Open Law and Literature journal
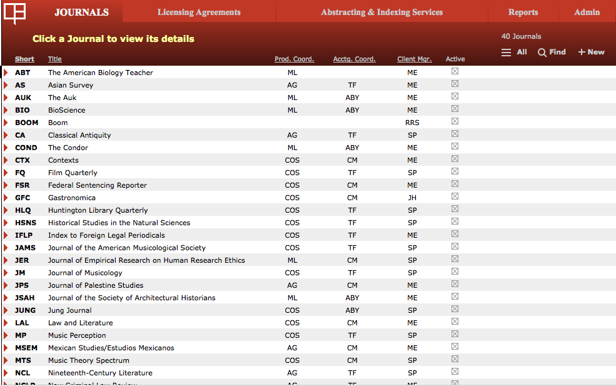This screenshot has width=616, height=386. click(x=81, y=323)
